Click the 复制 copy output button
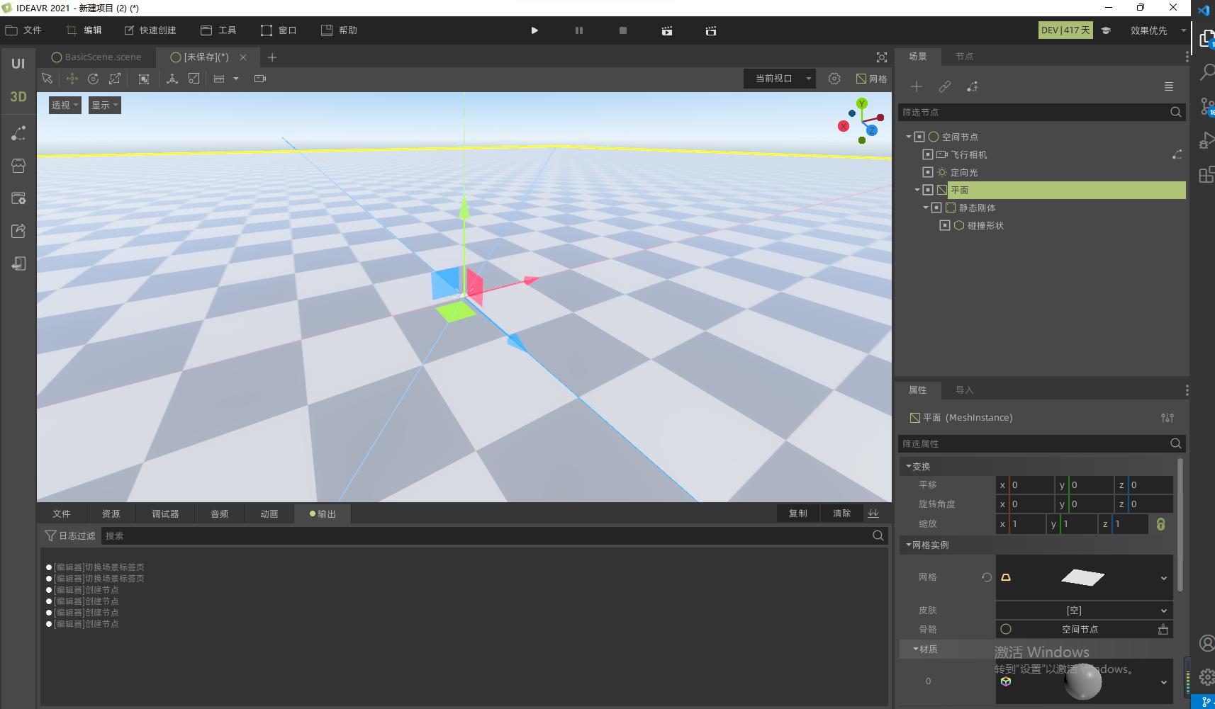 (x=798, y=514)
